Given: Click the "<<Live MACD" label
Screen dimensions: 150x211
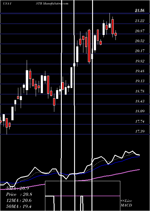Looking at the screenshot, I should [x=126, y=203].
